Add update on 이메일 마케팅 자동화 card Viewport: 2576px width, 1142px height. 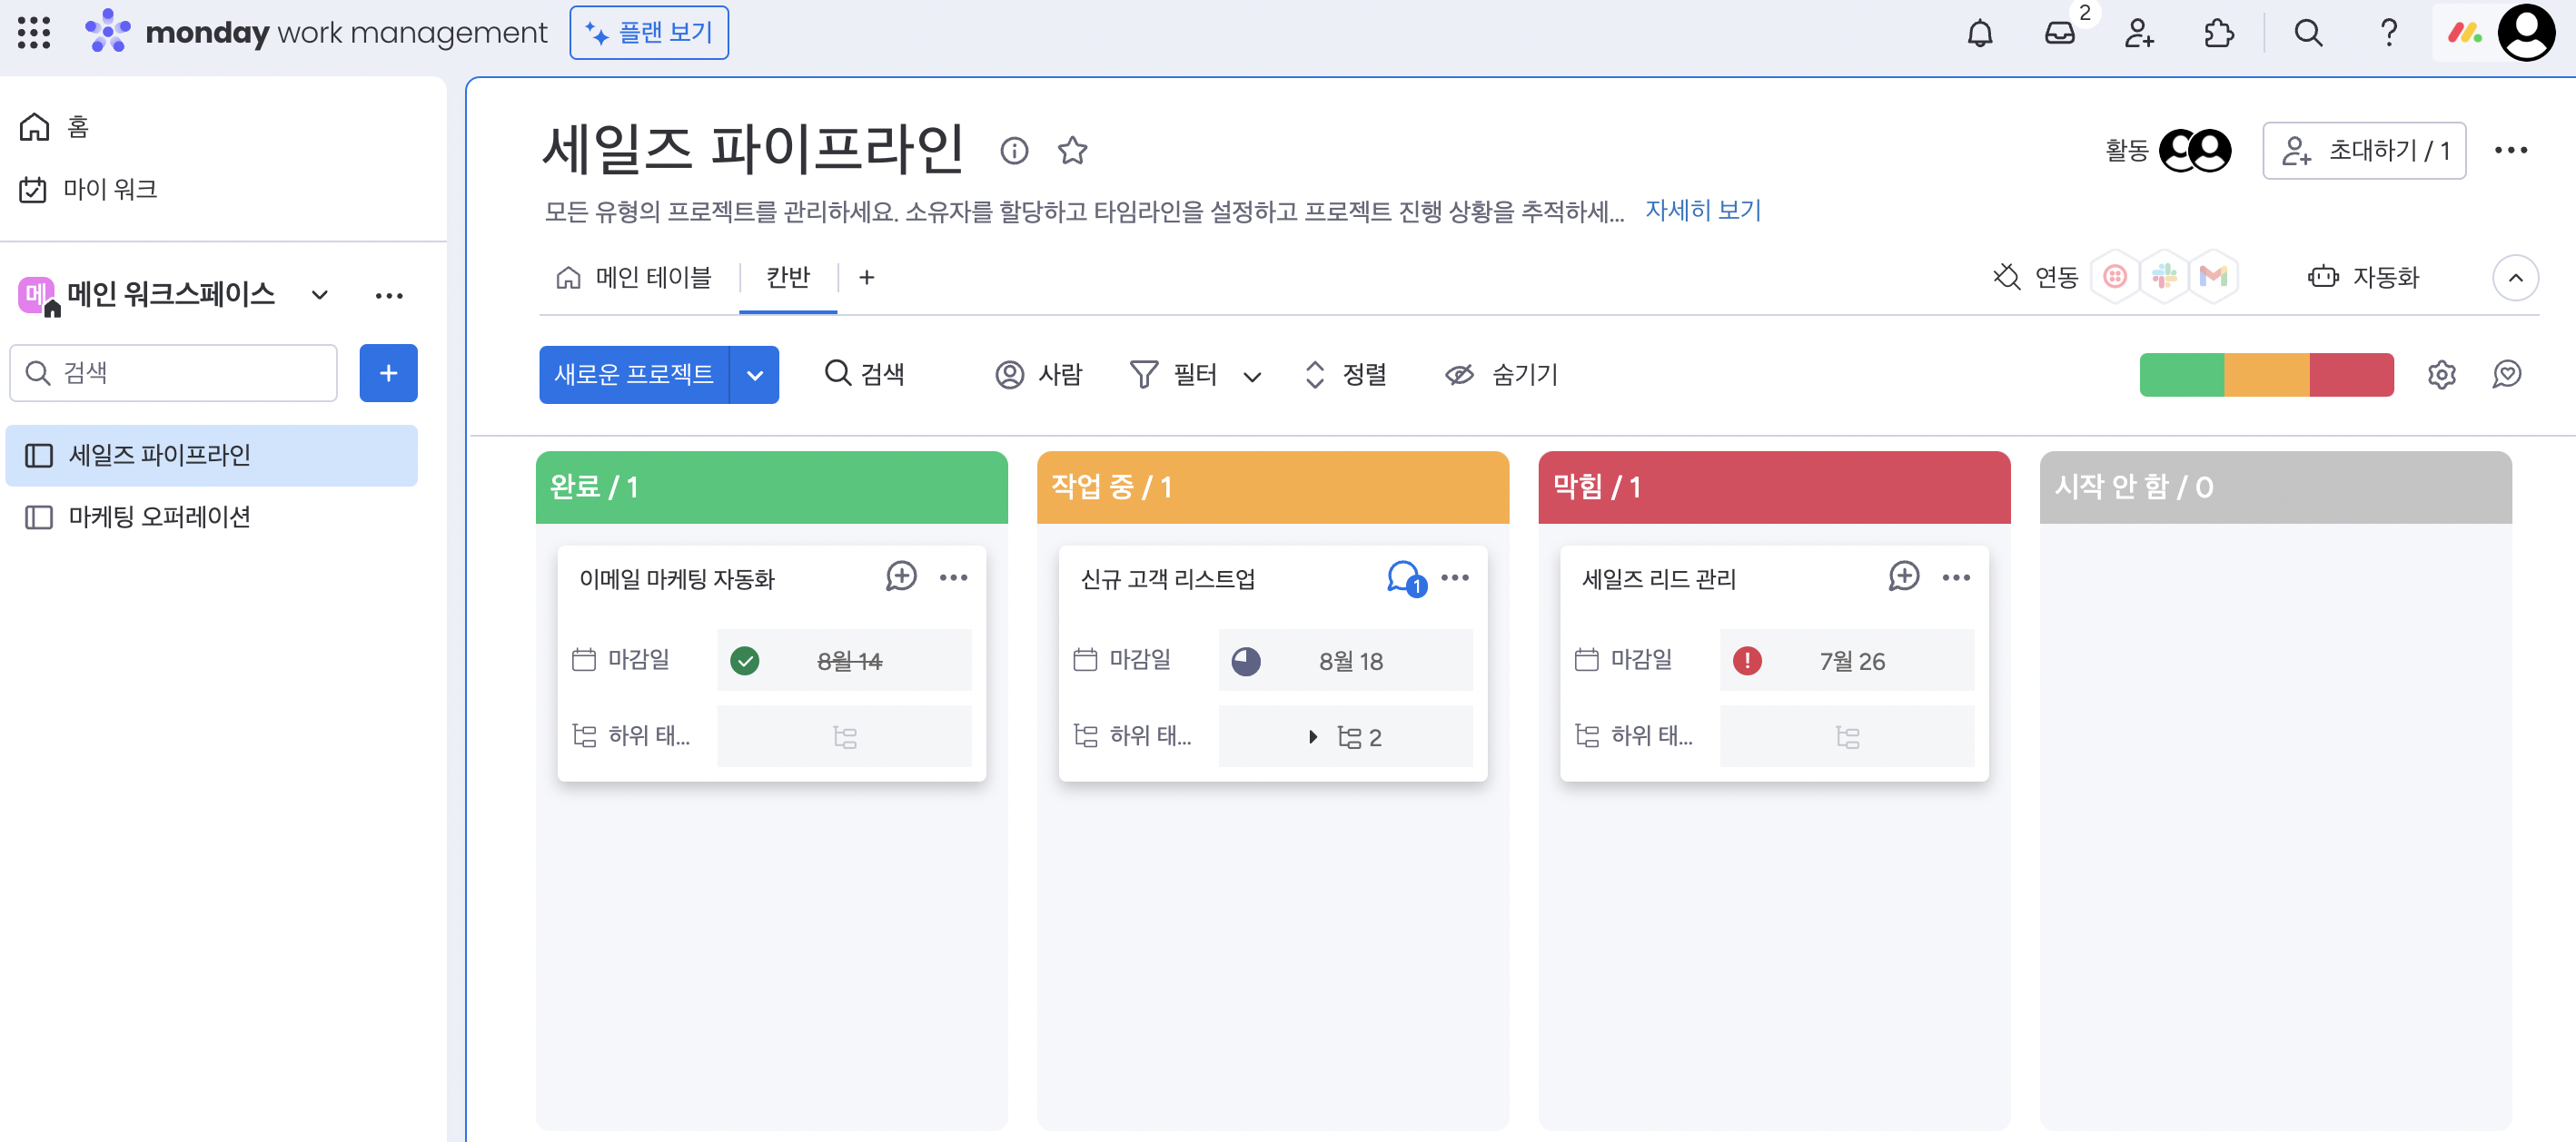click(x=901, y=576)
